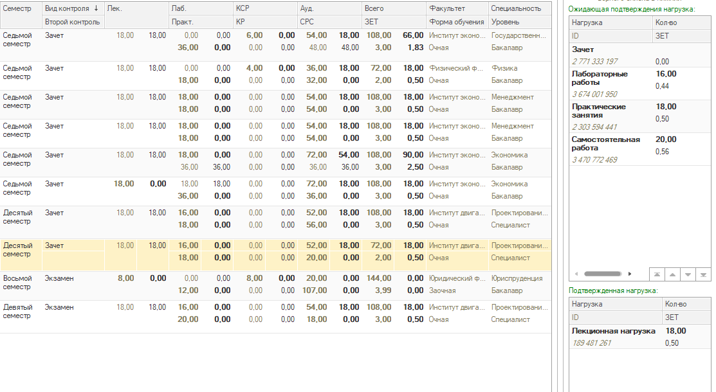Screen dimensions: 716x392
Task: Jump to last row in pending load list
Action: coord(703,274)
